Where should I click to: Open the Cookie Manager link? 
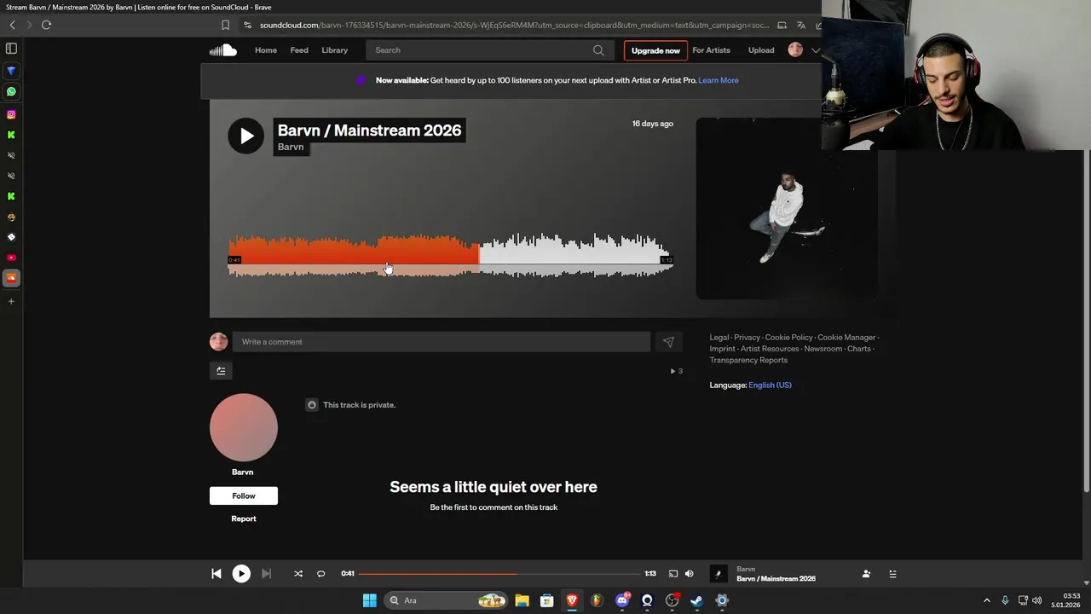point(846,338)
